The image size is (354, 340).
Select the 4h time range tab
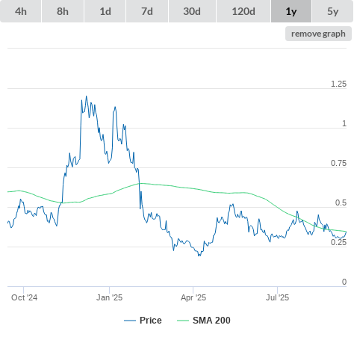[21, 11]
